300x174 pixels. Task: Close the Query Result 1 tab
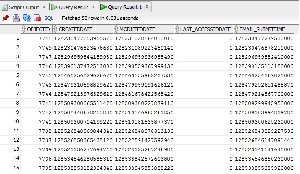pos(147,6)
